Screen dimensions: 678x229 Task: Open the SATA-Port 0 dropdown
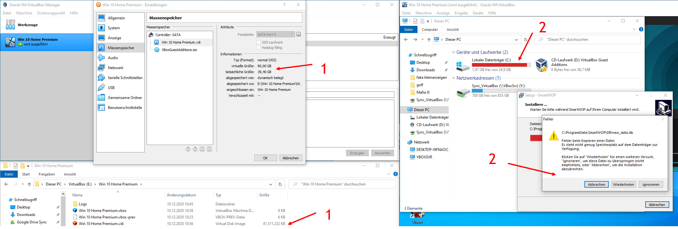(276, 35)
